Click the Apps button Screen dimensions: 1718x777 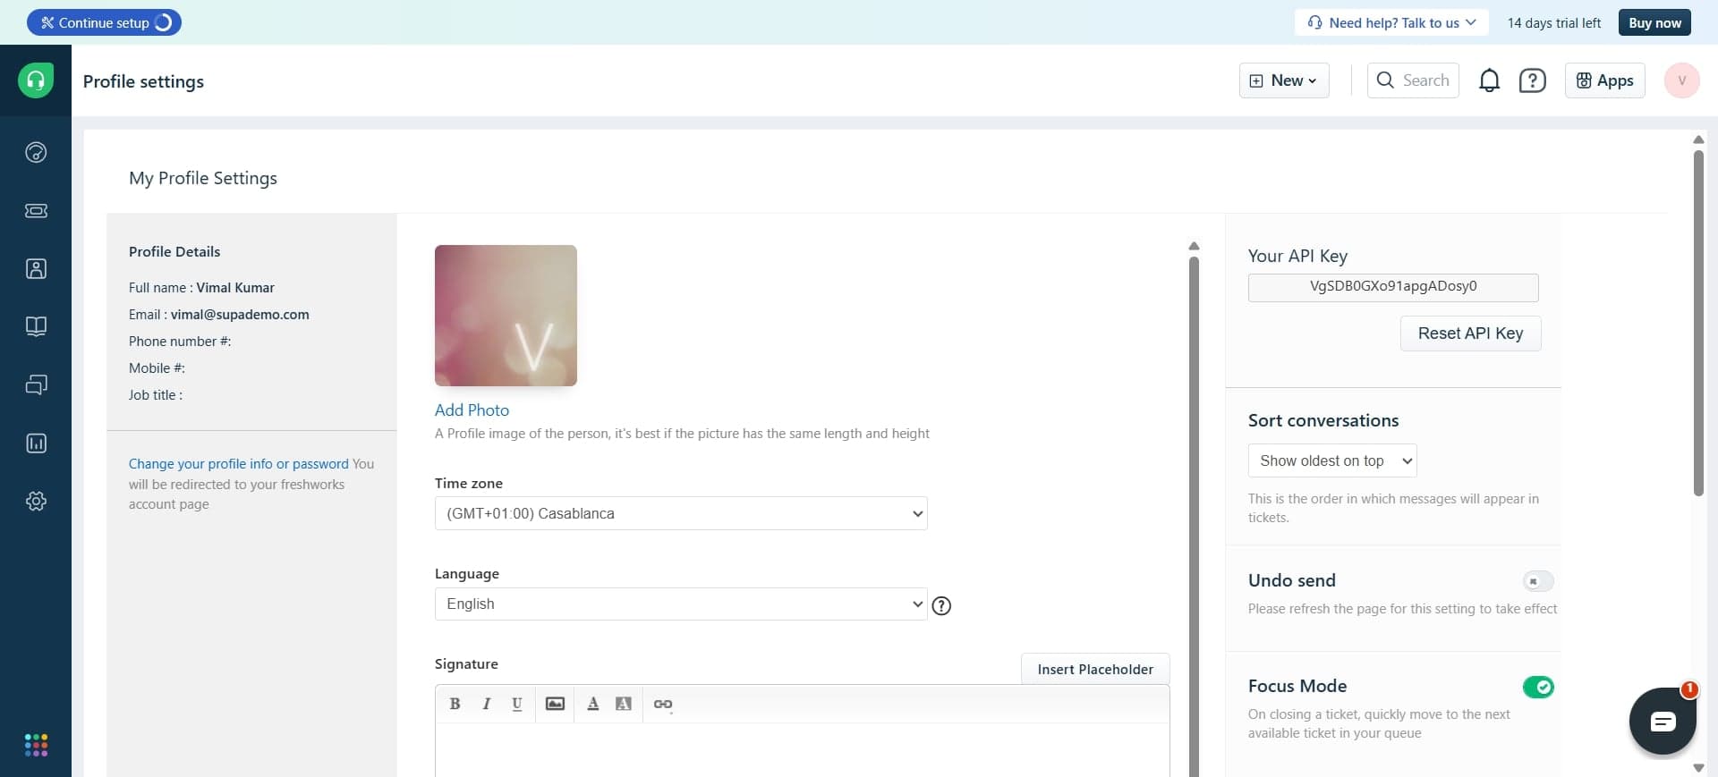pos(1604,80)
